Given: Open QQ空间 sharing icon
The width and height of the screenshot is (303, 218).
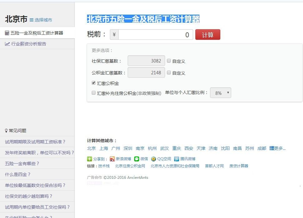Looking at the screenshot, I should click(153, 159).
